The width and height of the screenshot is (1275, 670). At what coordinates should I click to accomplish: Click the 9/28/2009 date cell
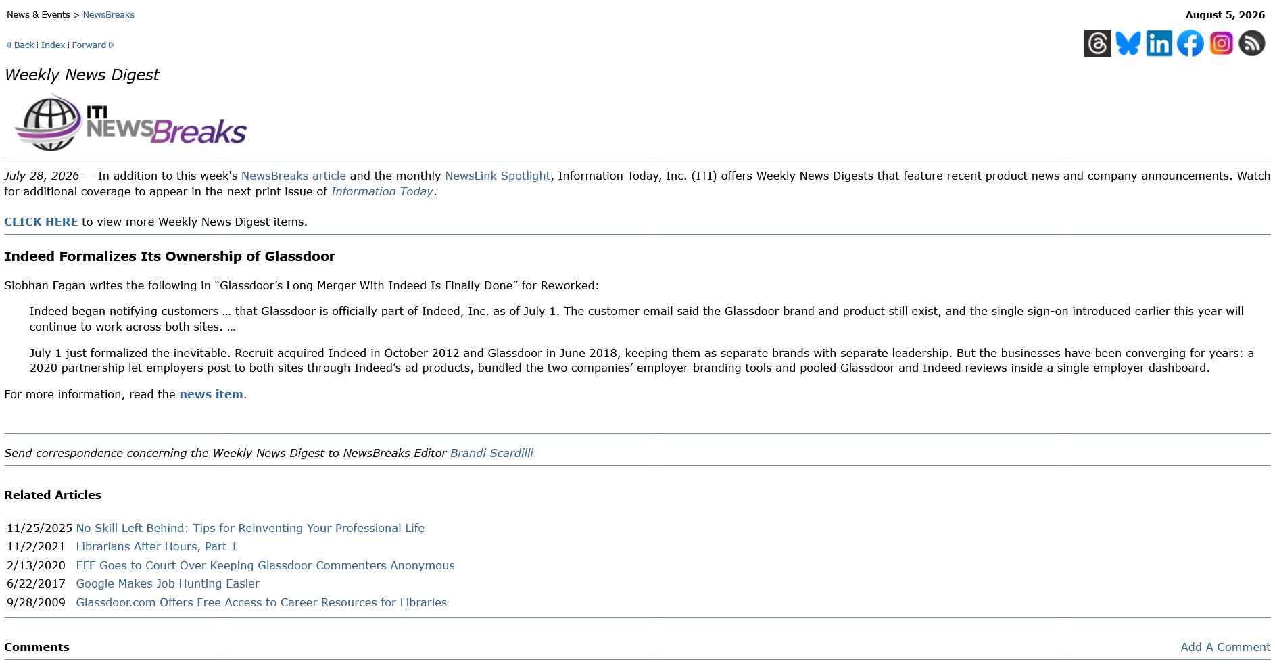pos(36,602)
